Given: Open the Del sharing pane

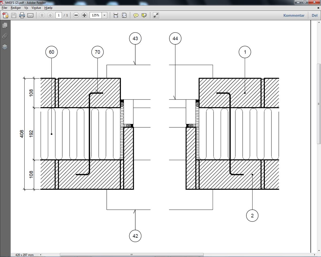Looking at the screenshot, I should pos(315,15).
